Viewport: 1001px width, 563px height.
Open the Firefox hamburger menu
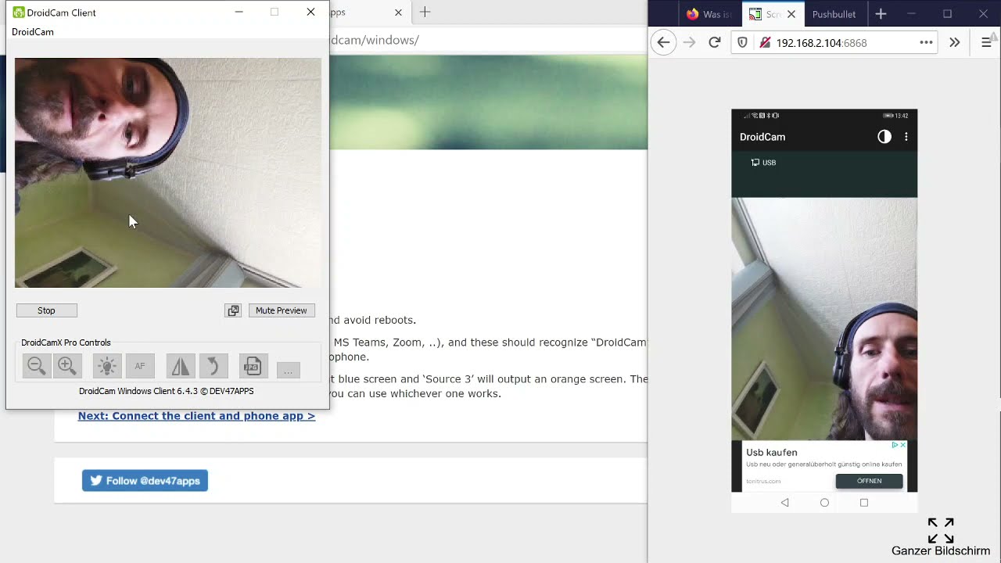986,43
